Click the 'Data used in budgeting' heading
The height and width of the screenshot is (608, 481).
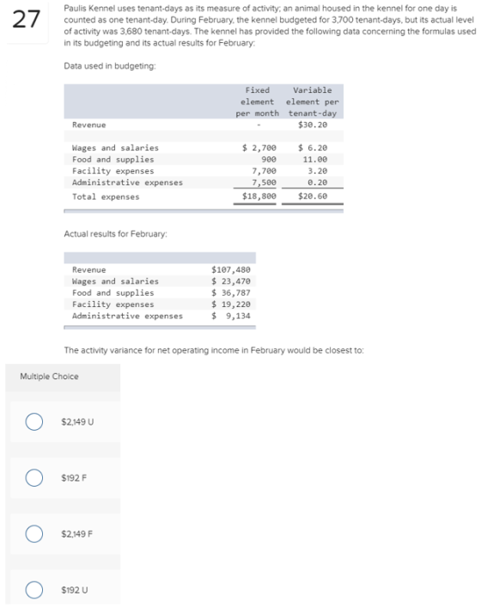tap(110, 66)
